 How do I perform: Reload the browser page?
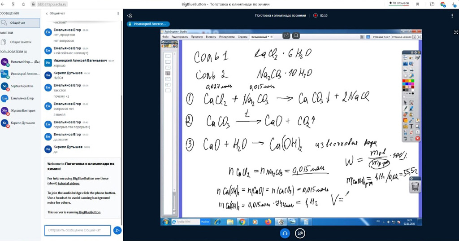[23, 4]
